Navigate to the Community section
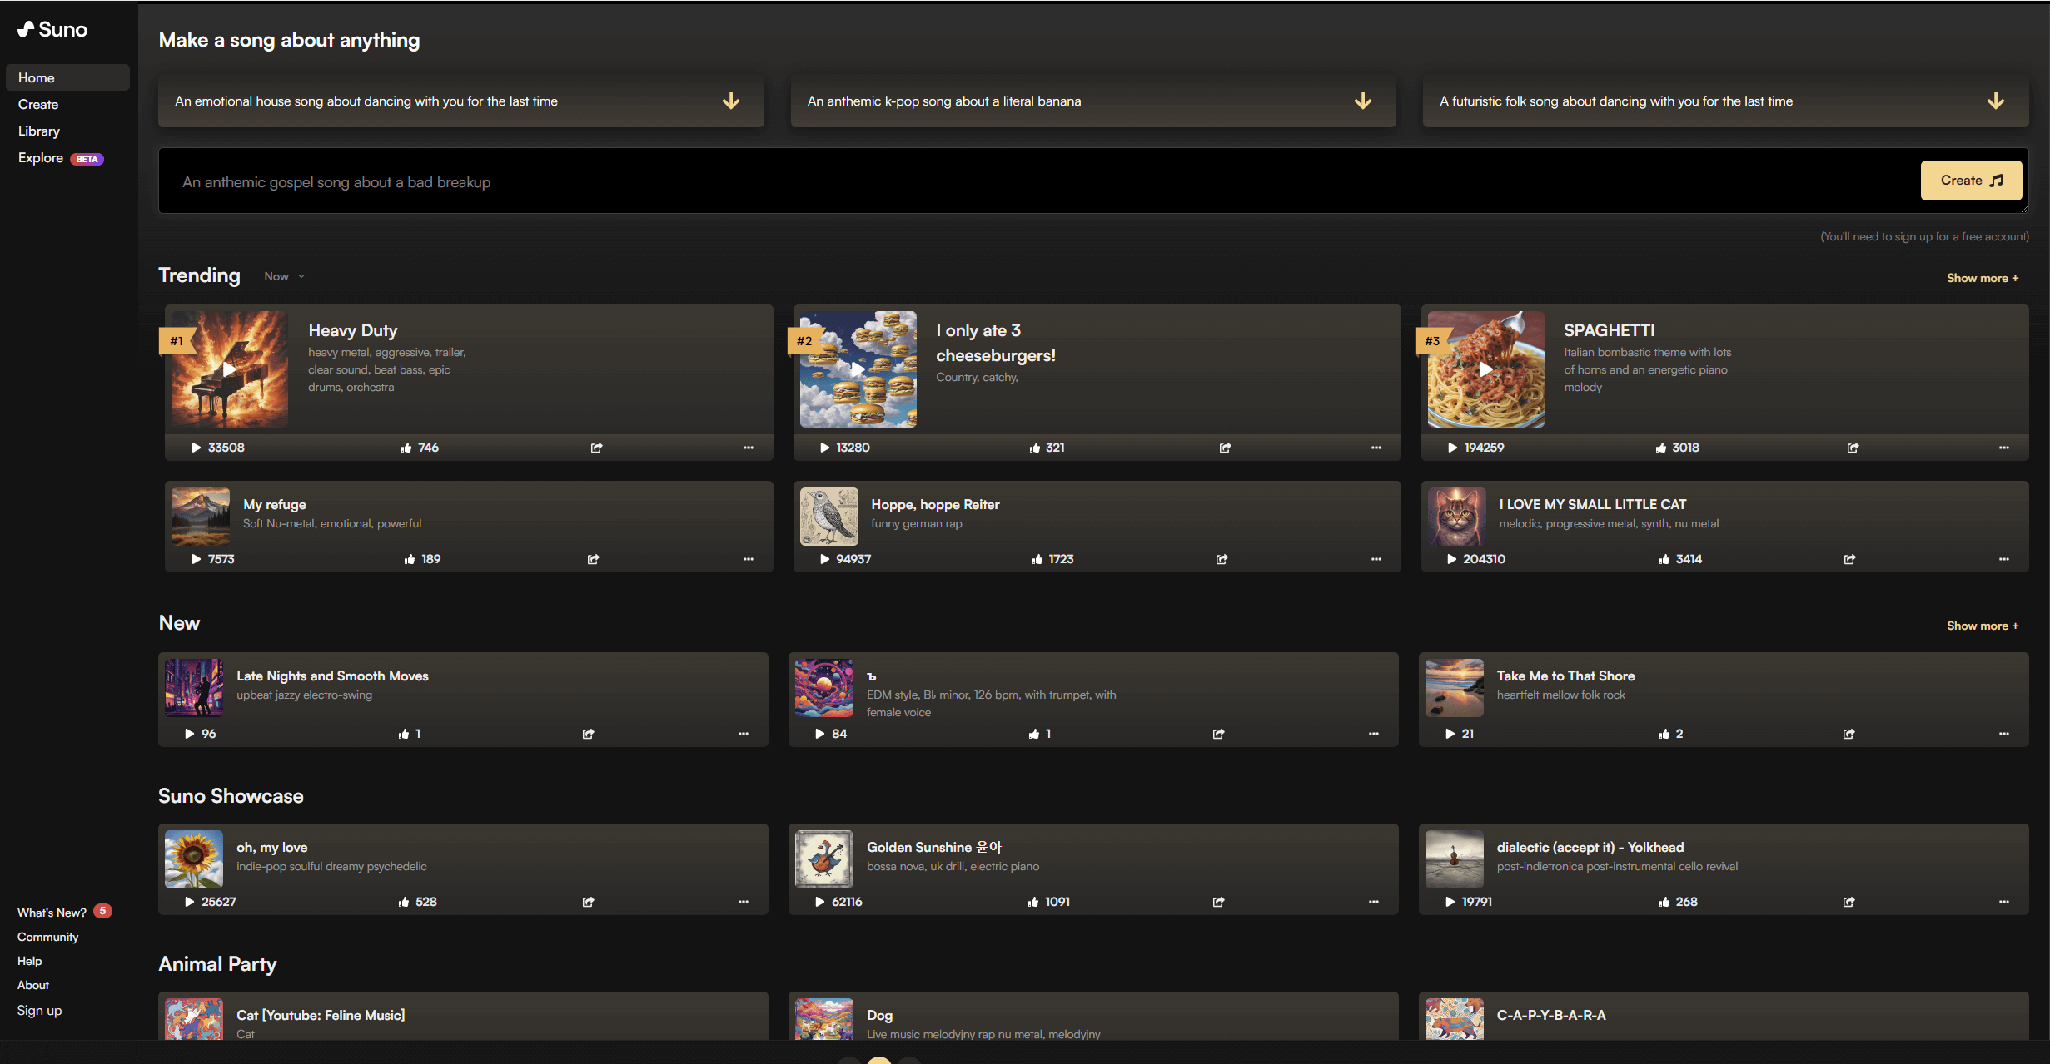The height and width of the screenshot is (1064, 2050). point(49,935)
